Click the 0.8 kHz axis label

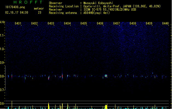[x=2, y=76]
